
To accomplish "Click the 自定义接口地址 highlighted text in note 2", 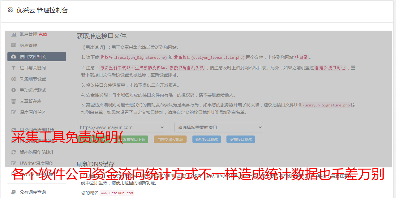I will coord(330,68).
